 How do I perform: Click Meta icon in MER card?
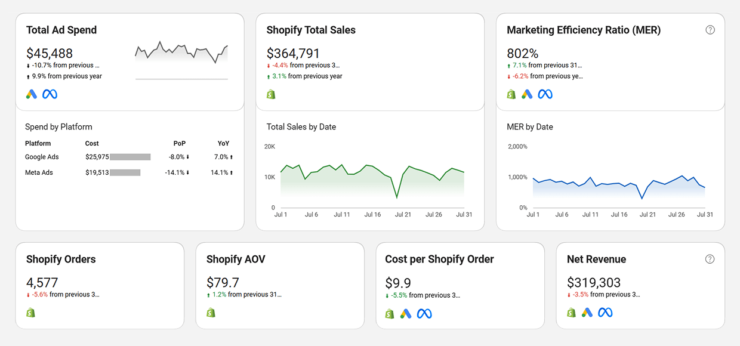(x=545, y=94)
